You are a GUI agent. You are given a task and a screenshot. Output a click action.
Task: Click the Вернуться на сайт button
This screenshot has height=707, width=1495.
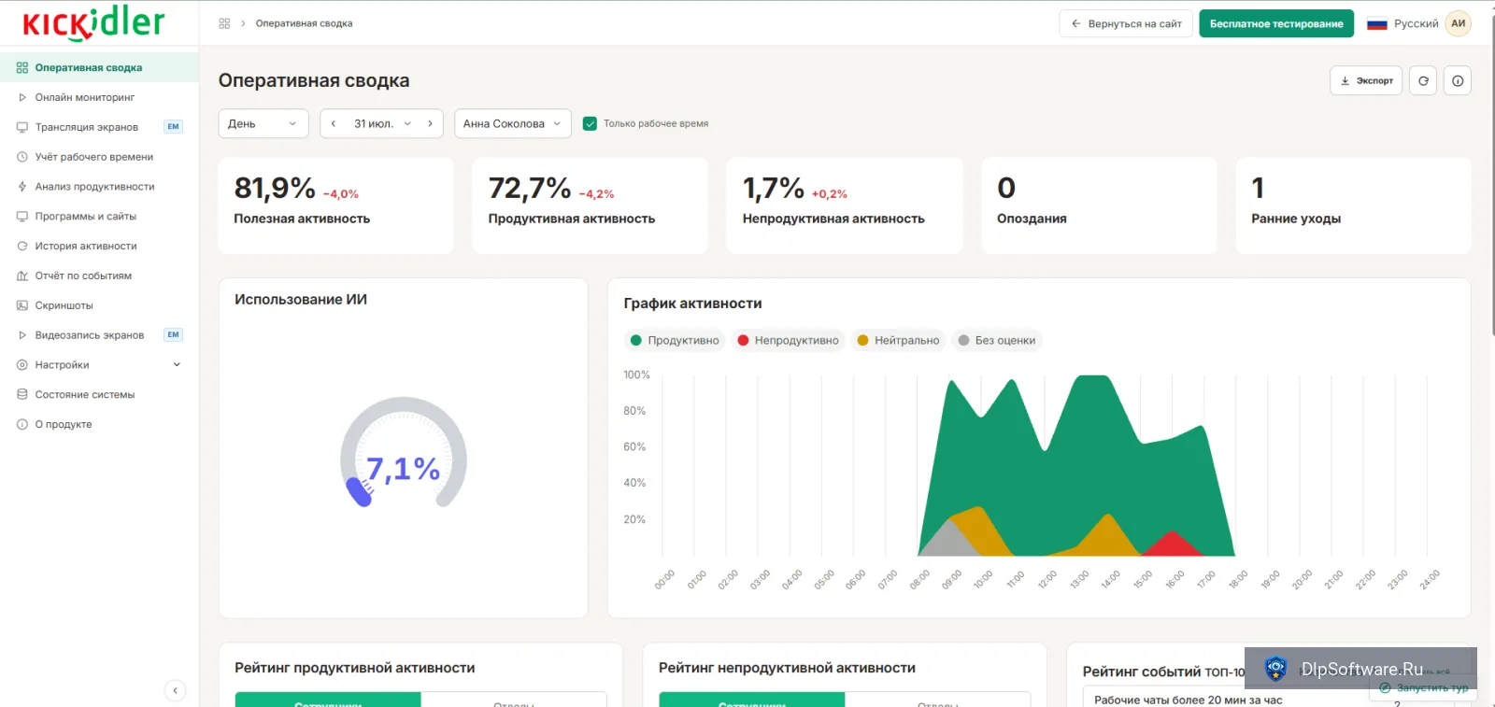pos(1126,24)
